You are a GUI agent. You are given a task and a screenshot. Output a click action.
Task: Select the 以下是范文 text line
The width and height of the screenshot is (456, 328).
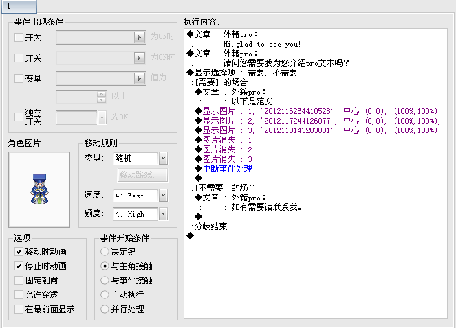click(237, 102)
